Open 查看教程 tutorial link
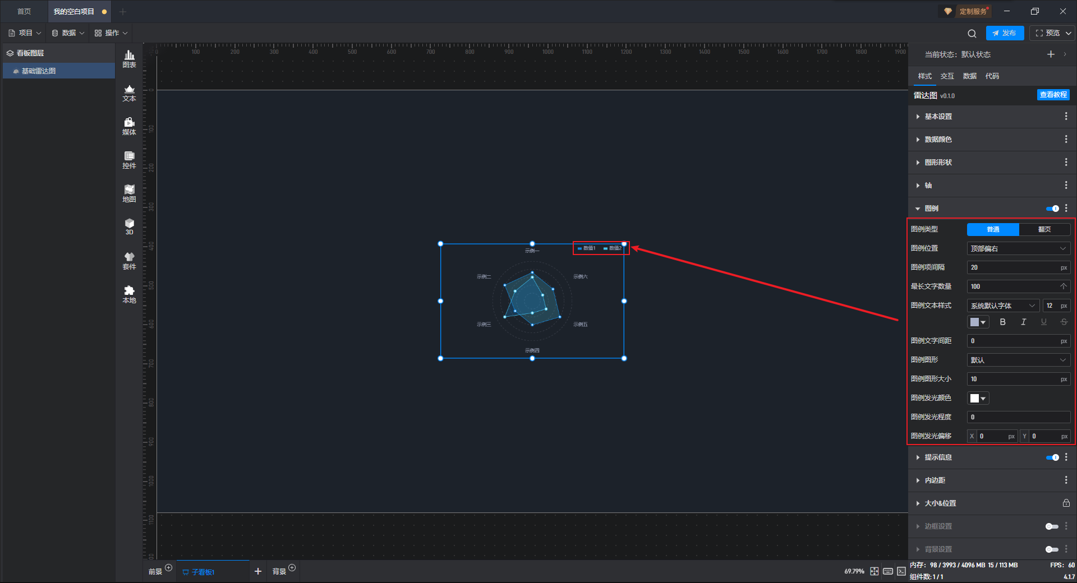 (1053, 95)
